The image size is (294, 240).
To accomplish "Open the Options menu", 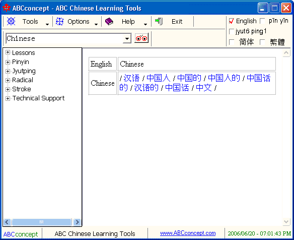I will [79, 21].
